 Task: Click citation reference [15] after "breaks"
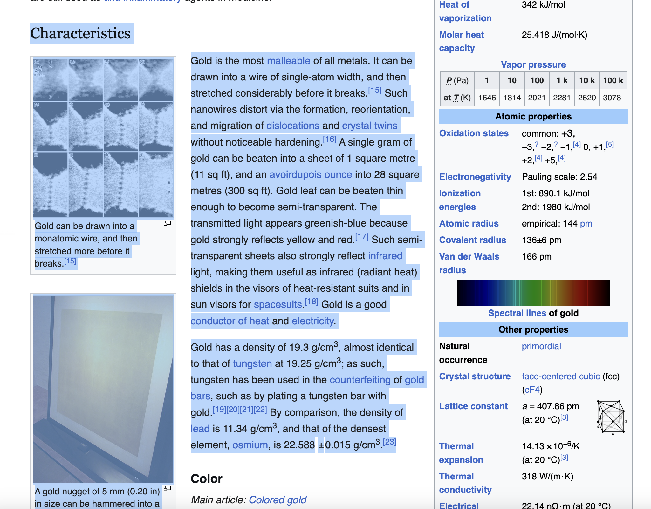(374, 90)
